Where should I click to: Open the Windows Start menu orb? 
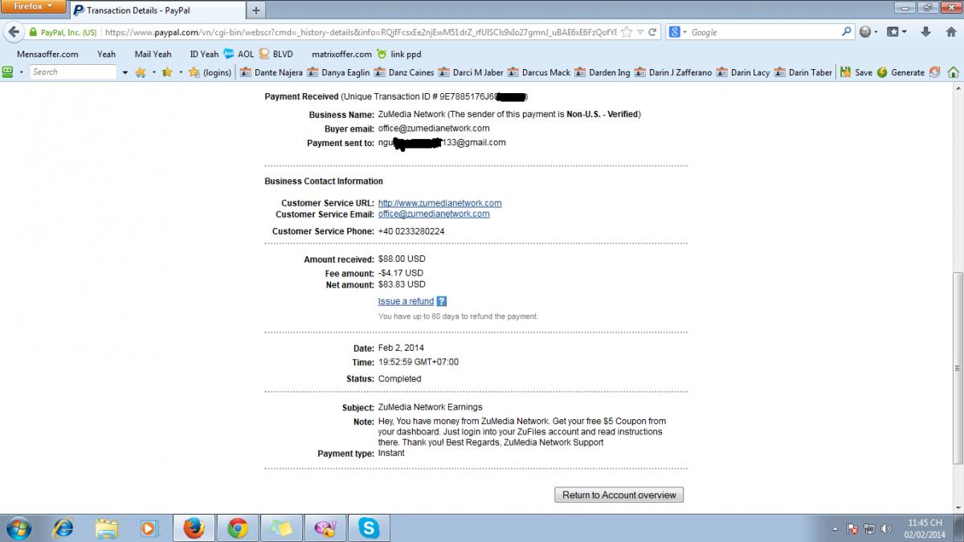click(18, 528)
